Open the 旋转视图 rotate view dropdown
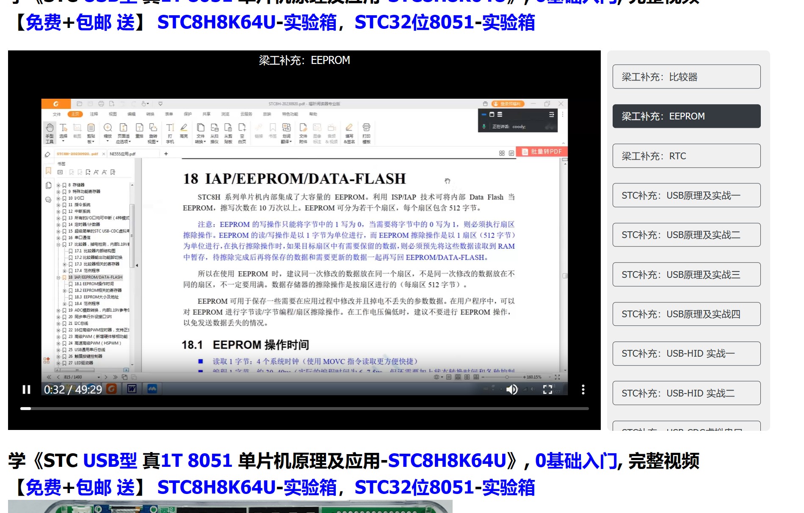This screenshot has height=513, width=804. point(153,133)
